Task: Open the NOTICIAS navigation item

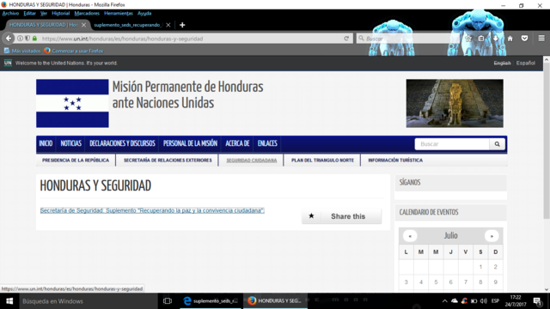Action: pos(70,143)
